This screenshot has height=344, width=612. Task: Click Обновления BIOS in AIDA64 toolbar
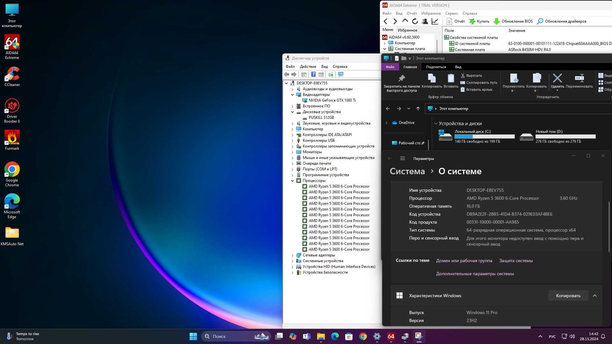point(513,21)
